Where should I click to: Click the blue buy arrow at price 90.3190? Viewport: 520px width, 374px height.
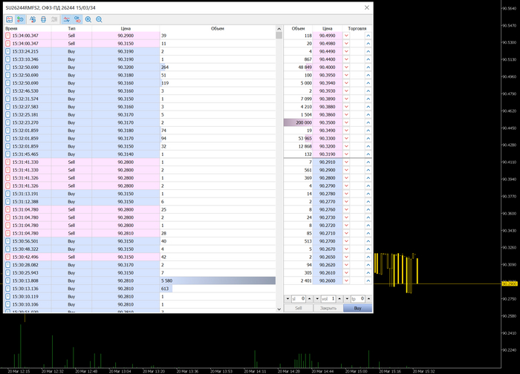click(x=368, y=154)
